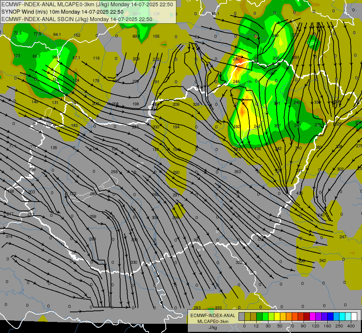Image resolution: width=362 pixels, height=333 pixels.
Task: Click the map value 155
Action: pyautogui.click(x=156, y=36)
